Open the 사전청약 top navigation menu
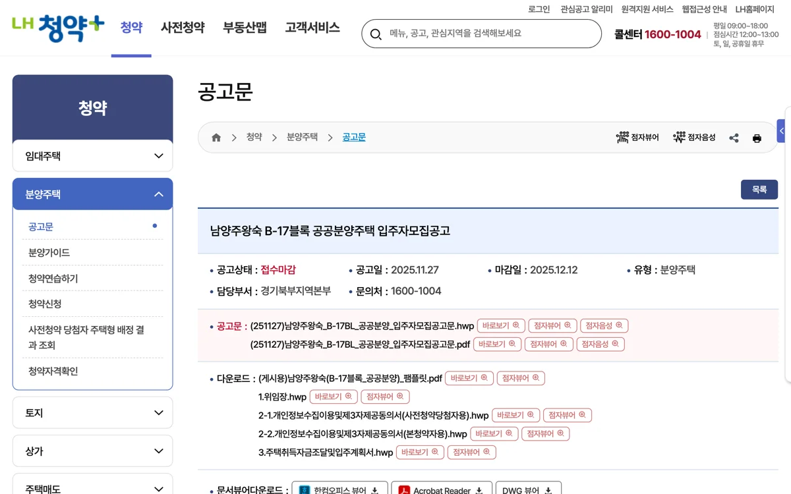791x494 pixels. tap(183, 28)
